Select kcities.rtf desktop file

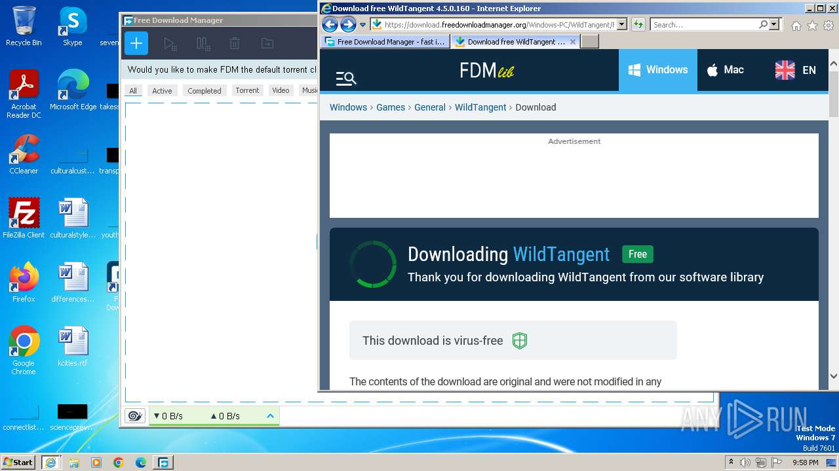point(72,347)
